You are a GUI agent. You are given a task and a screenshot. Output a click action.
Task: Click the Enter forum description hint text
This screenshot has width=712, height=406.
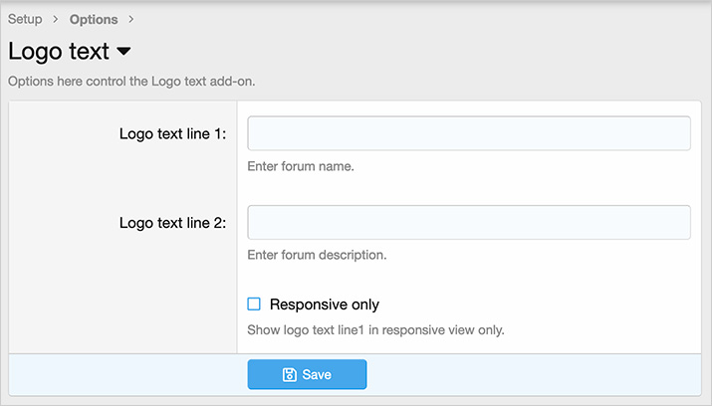(x=317, y=255)
